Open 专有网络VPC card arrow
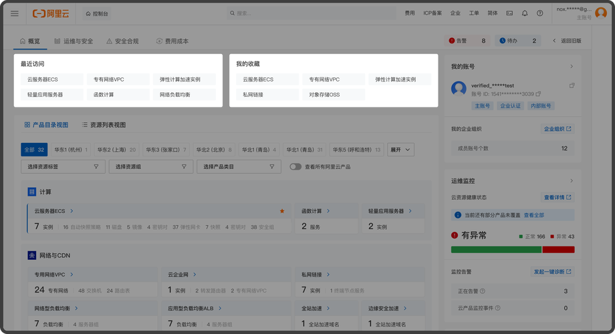 (72, 275)
